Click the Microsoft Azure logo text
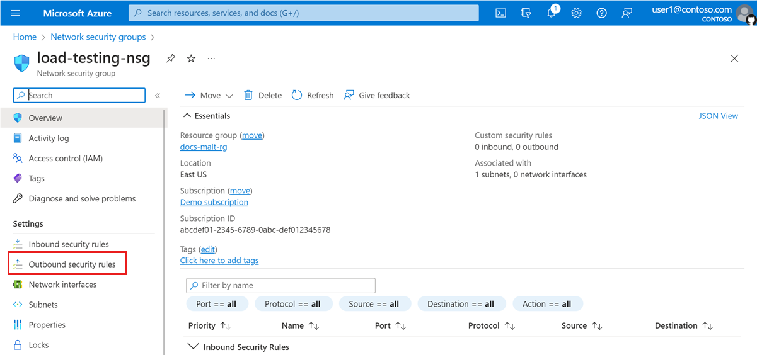 78,13
